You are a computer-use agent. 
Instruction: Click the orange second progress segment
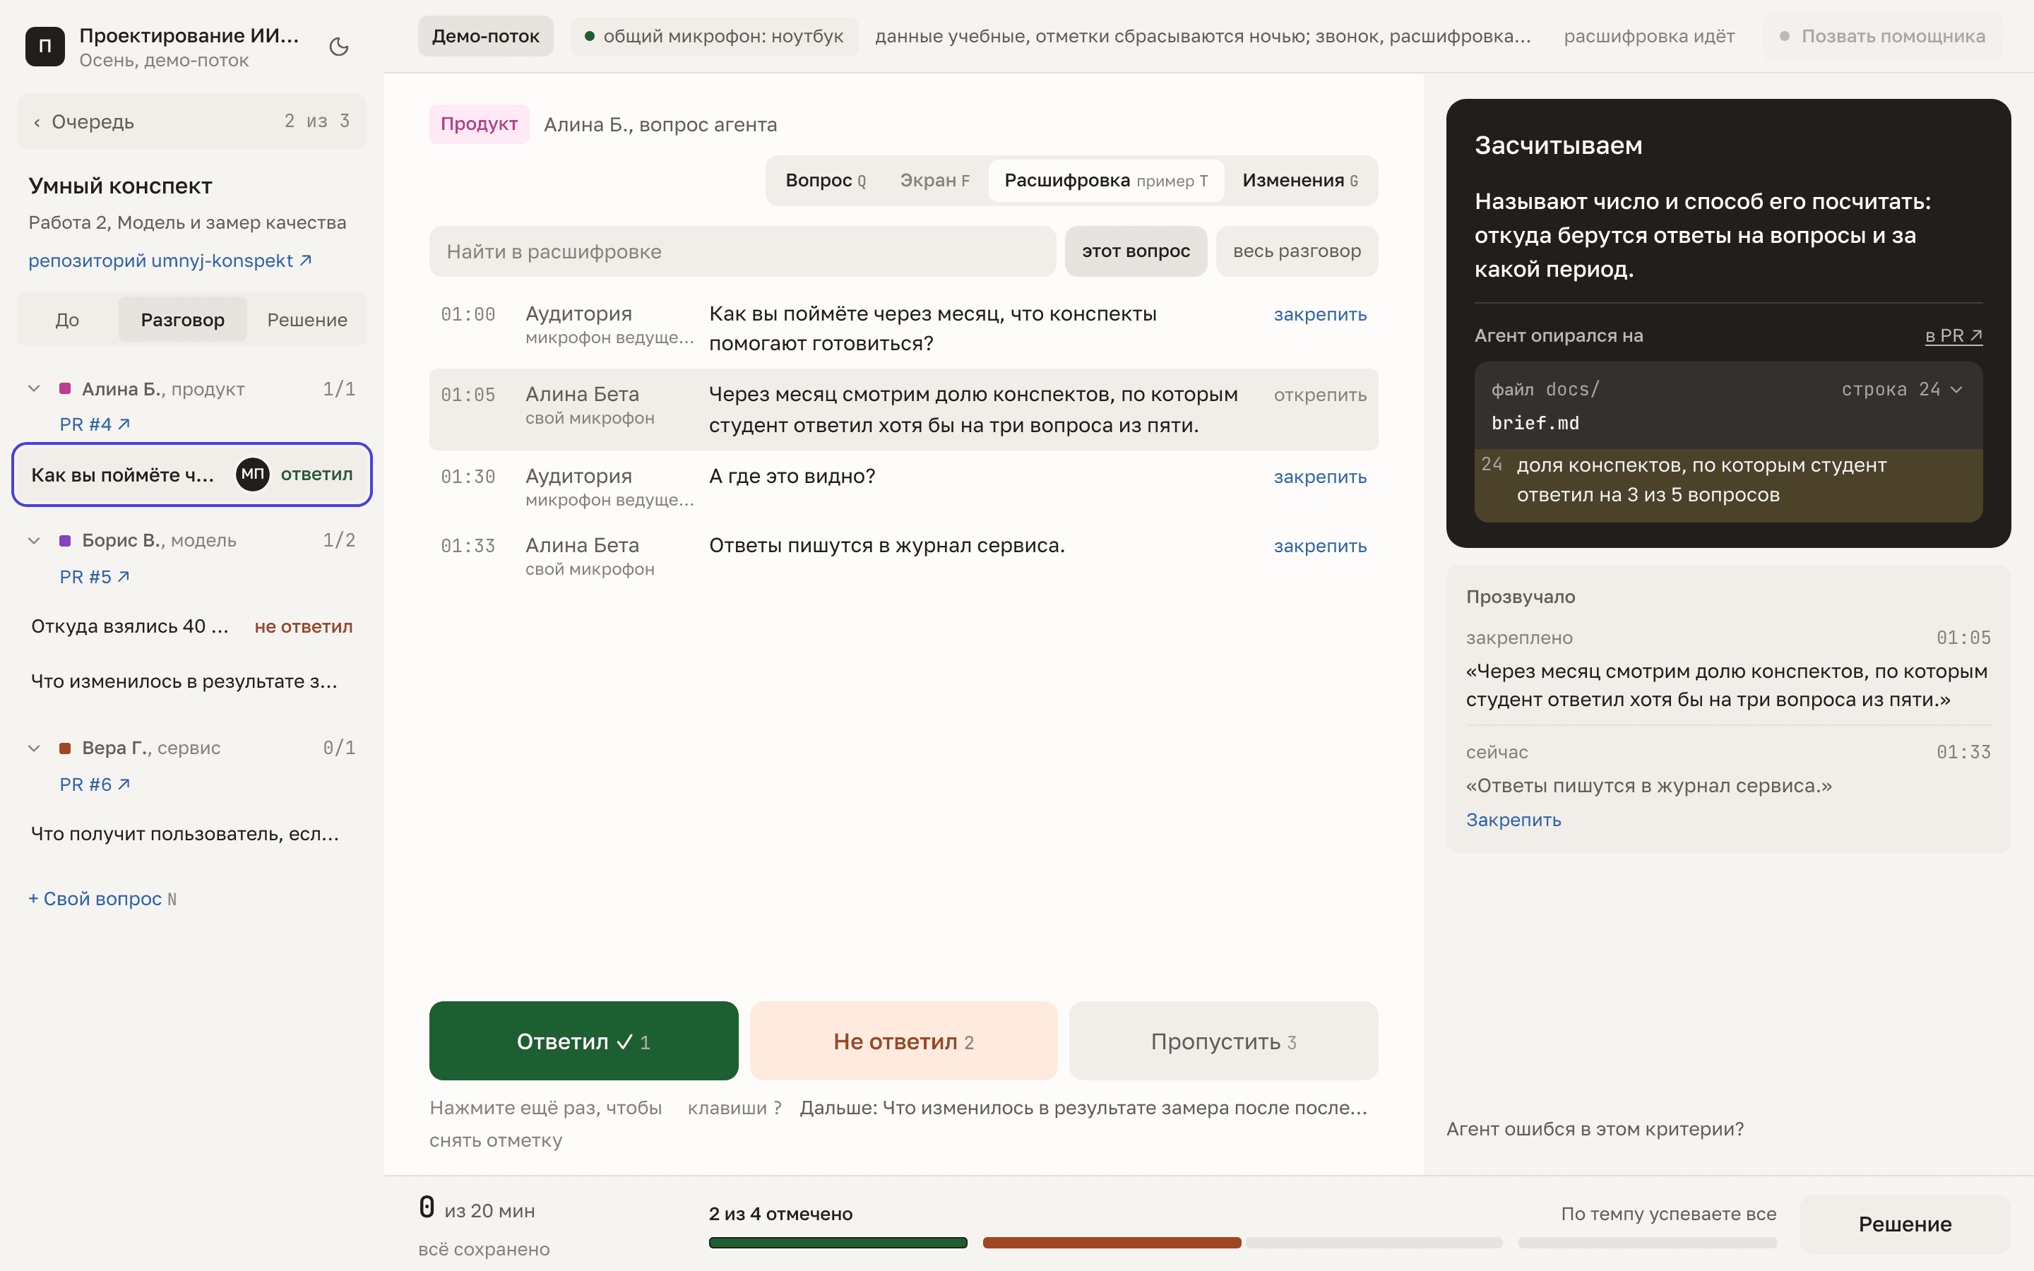[x=1112, y=1243]
